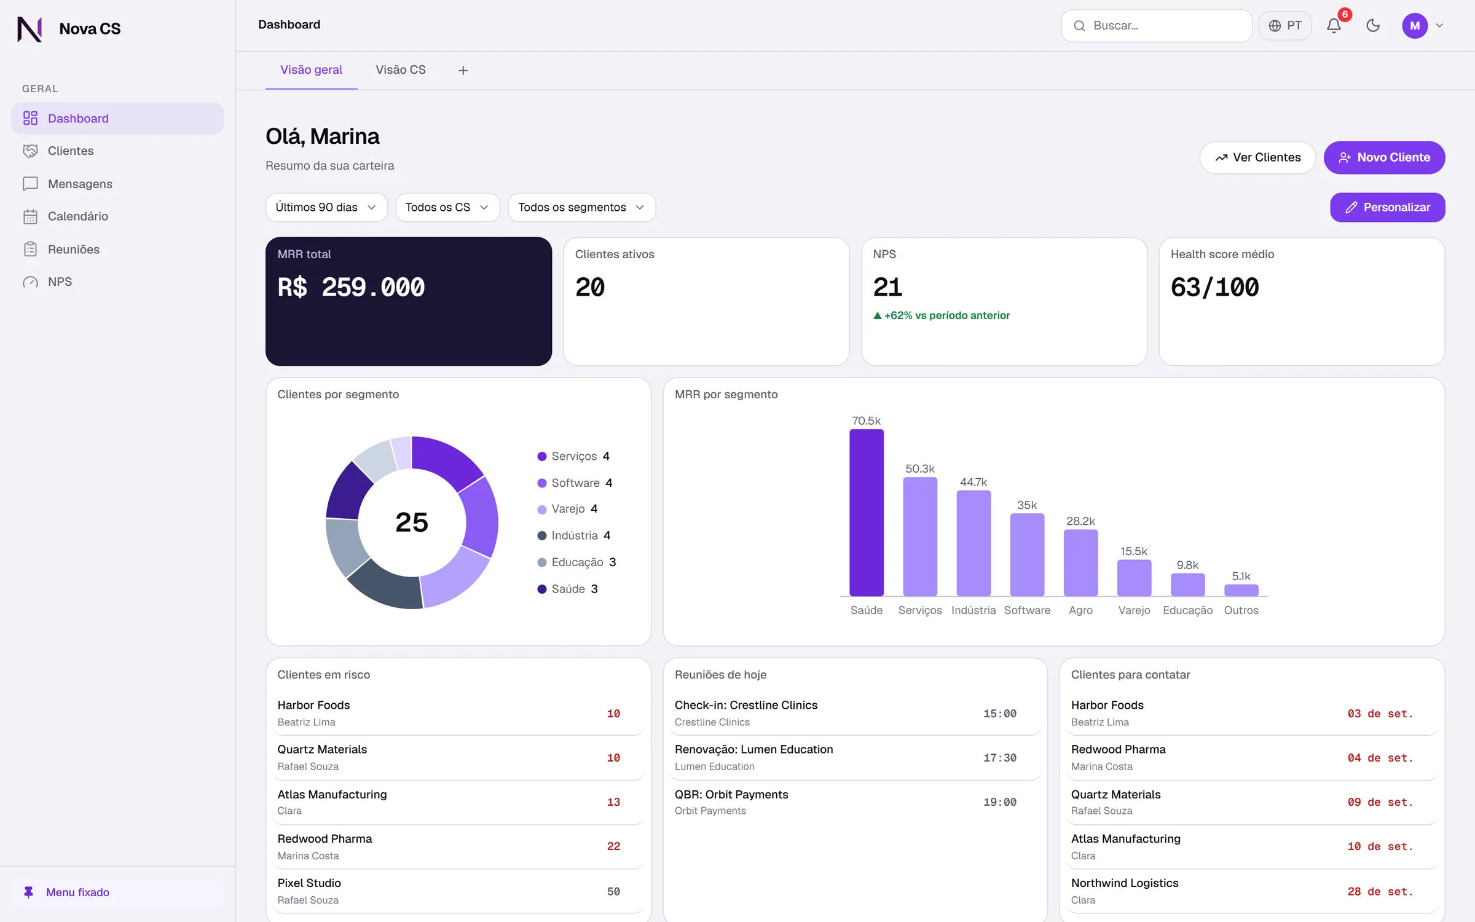Open the Últimos 90 dias dropdown
This screenshot has height=922, width=1475.
(x=326, y=208)
